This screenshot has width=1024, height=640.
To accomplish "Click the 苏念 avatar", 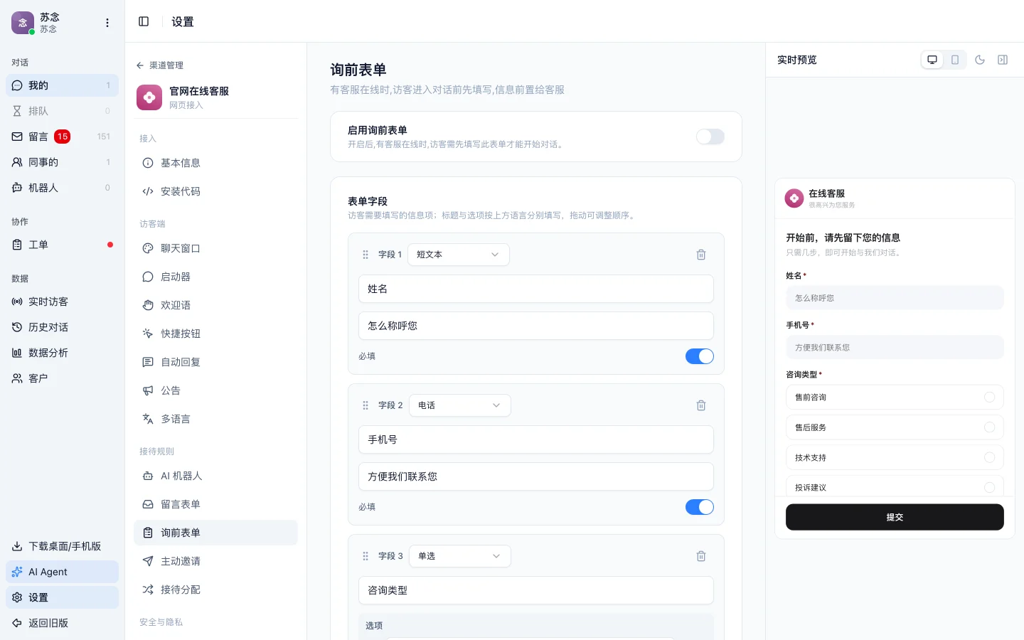I will click(23, 23).
